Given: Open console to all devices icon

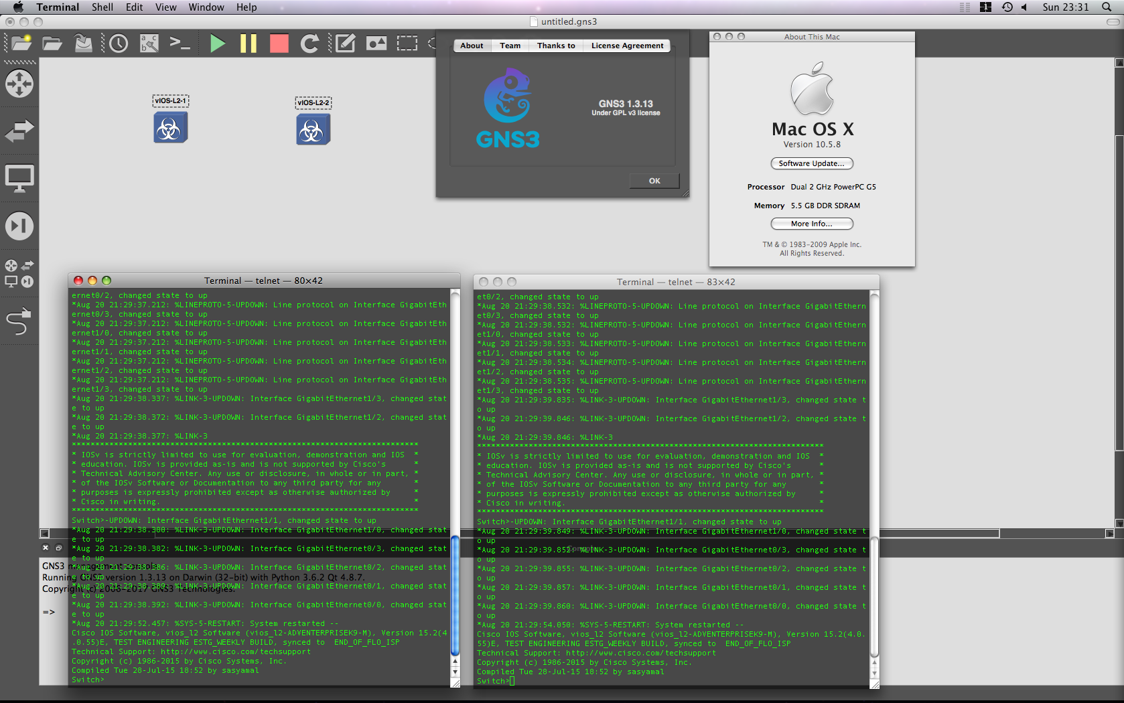Looking at the screenshot, I should (x=180, y=44).
